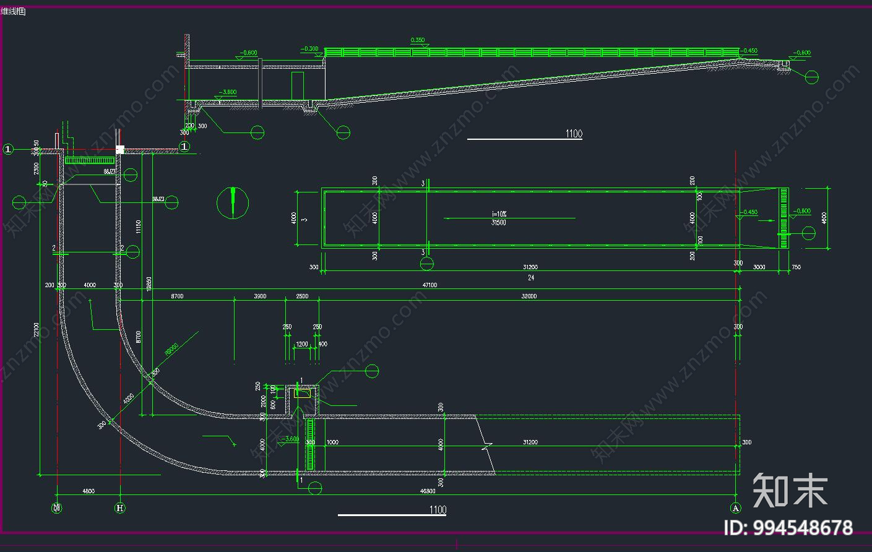Select the -0.300 elevation mark

point(310,49)
